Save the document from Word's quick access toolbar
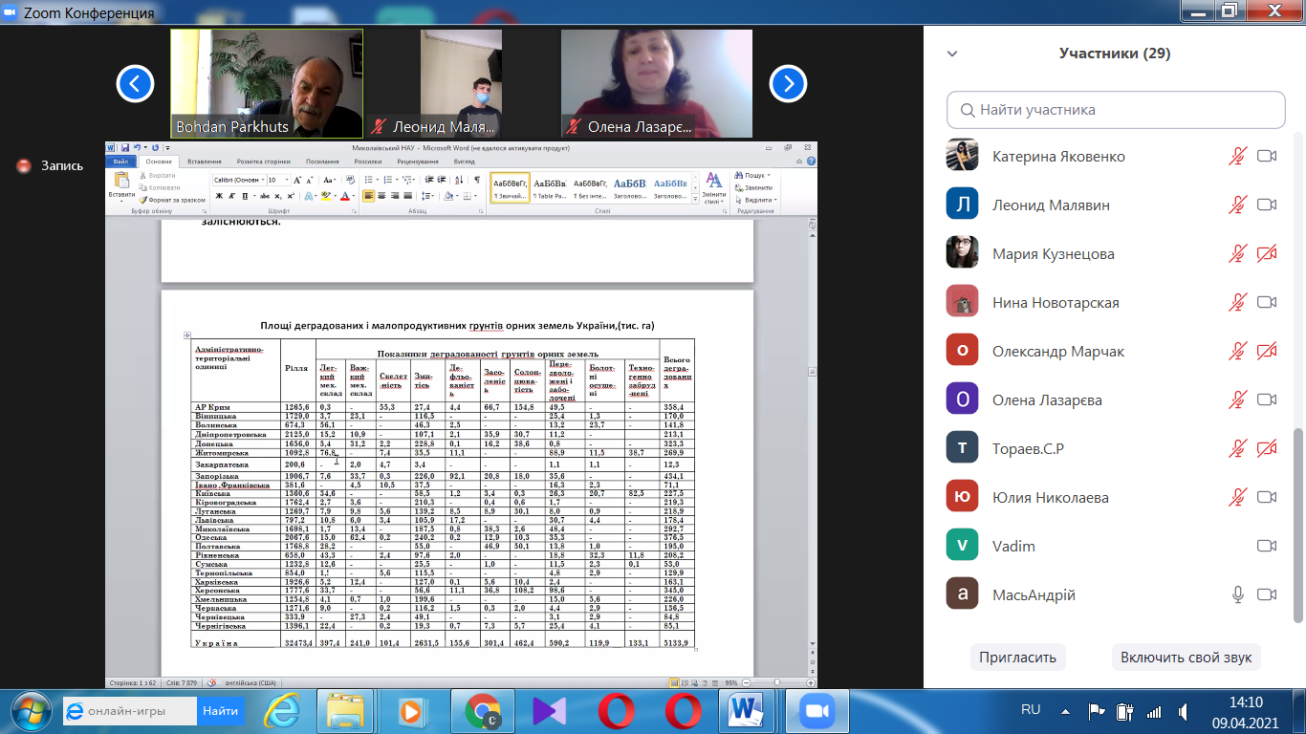Viewport: 1306px width, 734px height. pos(124,147)
